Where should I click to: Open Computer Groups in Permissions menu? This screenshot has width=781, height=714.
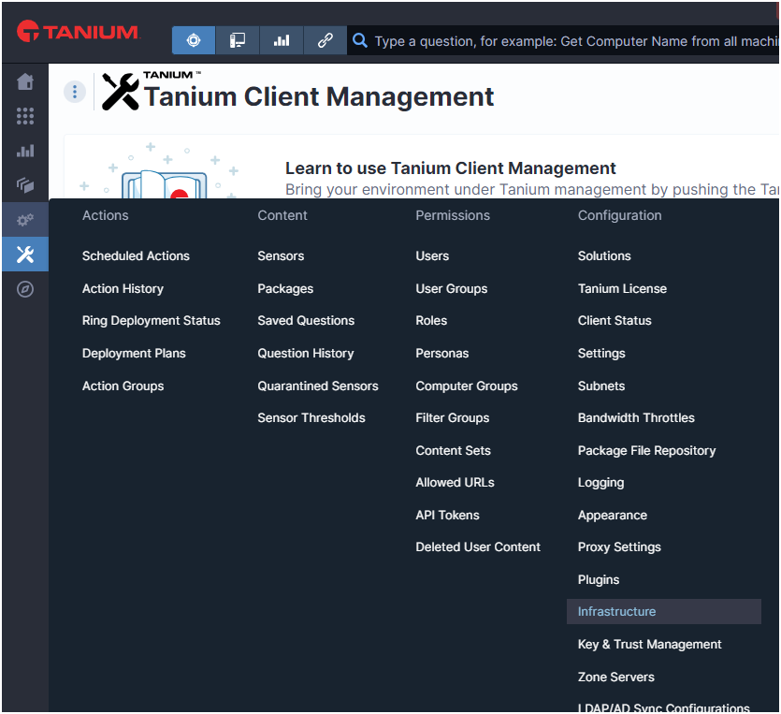pos(466,386)
